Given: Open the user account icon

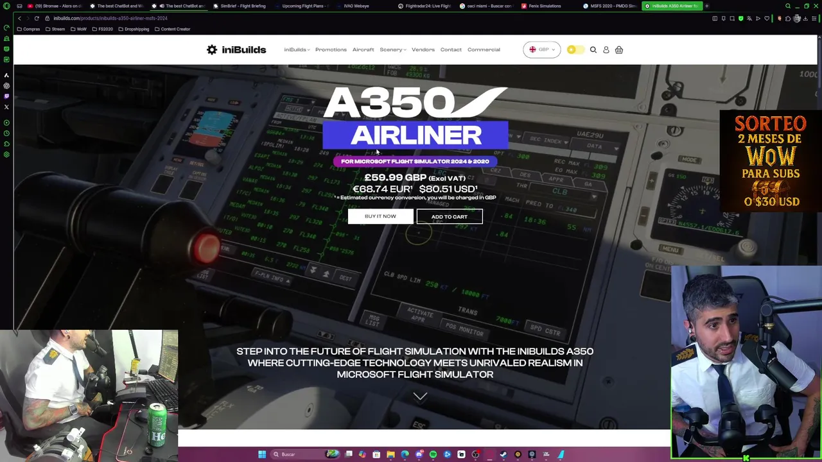Looking at the screenshot, I should pyautogui.click(x=606, y=49).
